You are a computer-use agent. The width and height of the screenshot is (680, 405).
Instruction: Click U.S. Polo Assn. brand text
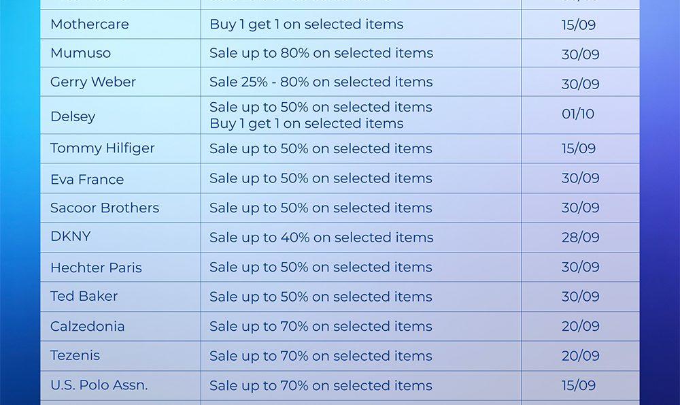pyautogui.click(x=99, y=385)
